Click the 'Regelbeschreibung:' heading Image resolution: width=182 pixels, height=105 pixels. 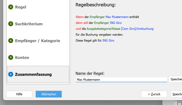(x=96, y=5)
